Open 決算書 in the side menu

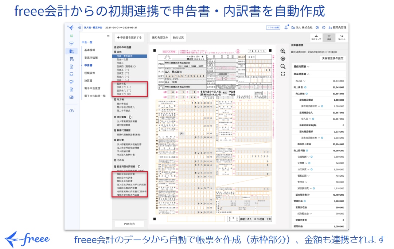(88, 81)
